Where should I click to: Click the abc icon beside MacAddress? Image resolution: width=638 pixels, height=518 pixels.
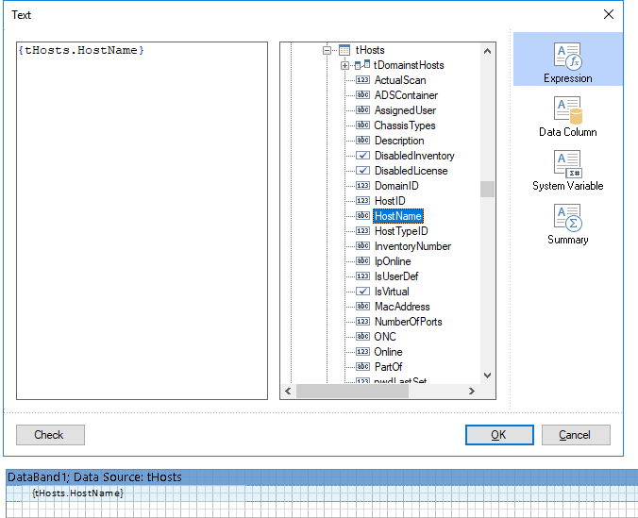point(362,306)
